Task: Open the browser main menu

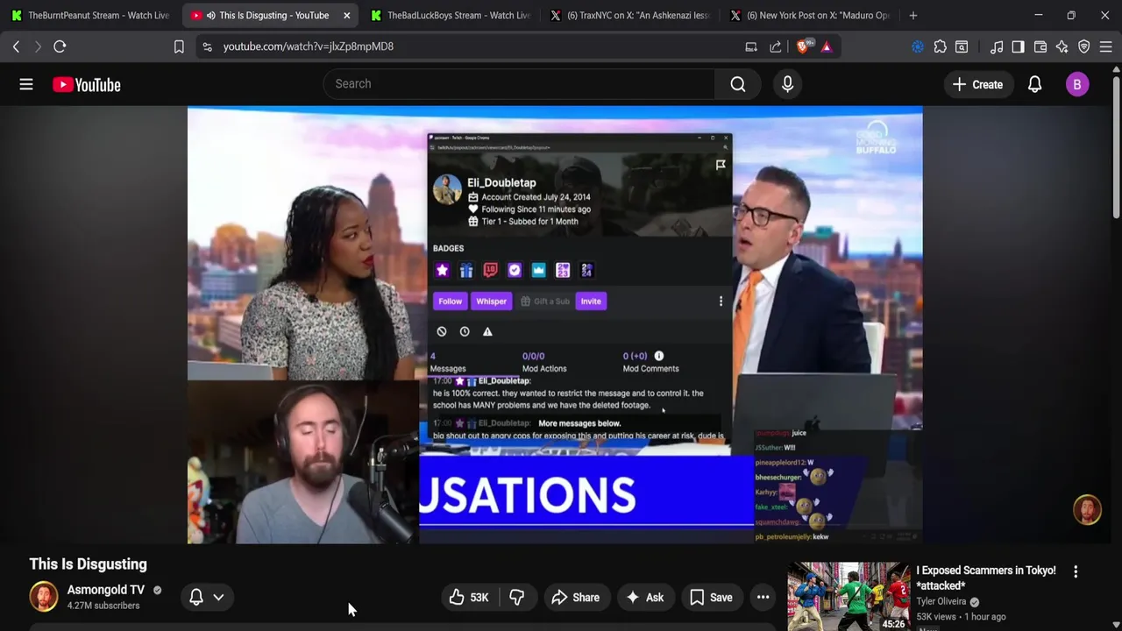Action: pyautogui.click(x=1106, y=46)
